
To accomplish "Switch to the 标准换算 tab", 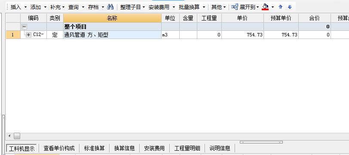I will 95,148.
